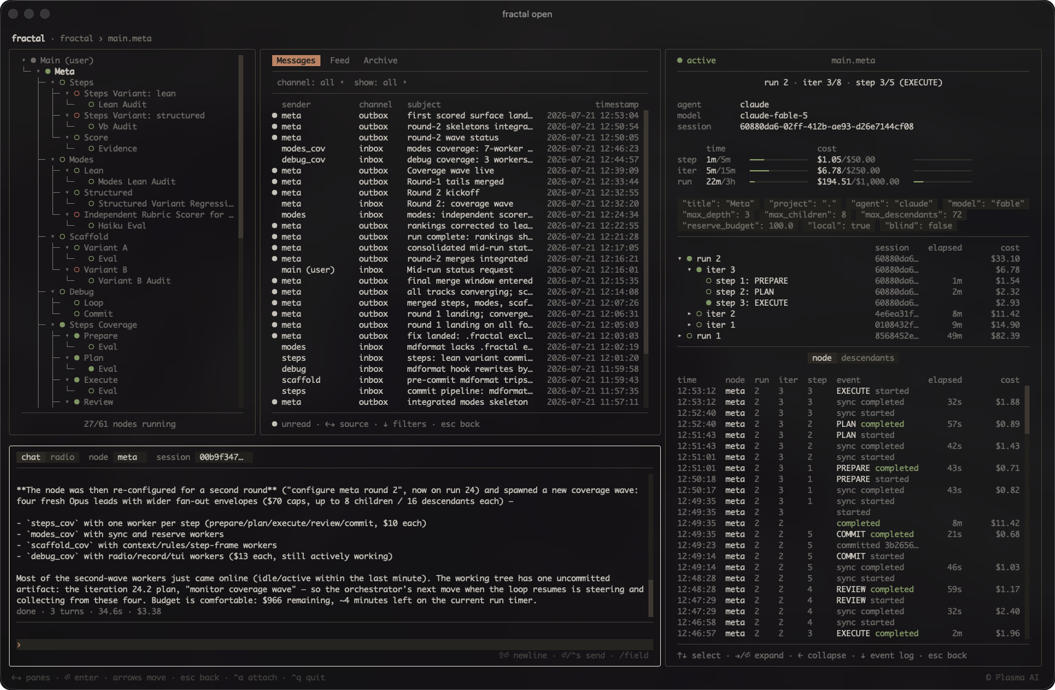
Task: Open the Archive tab
Action: [380, 61]
